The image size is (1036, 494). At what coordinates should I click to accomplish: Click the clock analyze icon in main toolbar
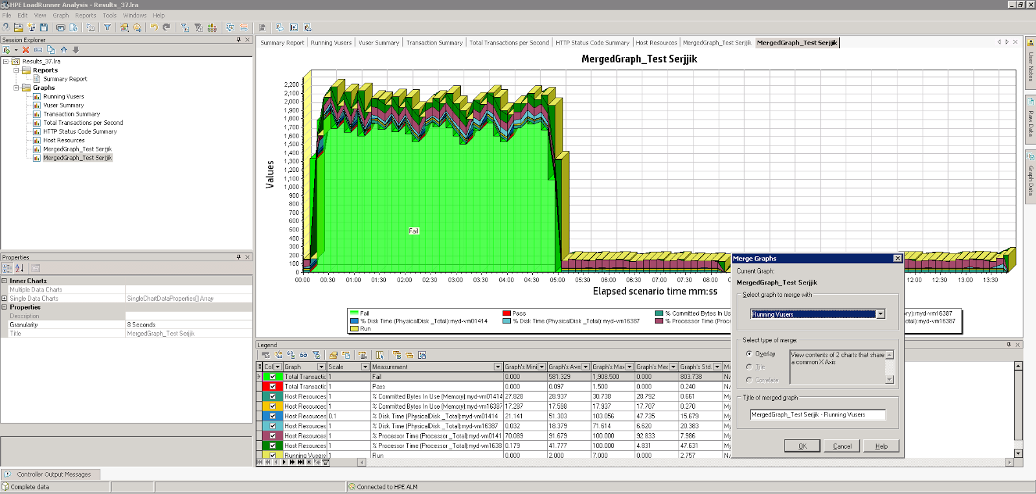pos(137,27)
